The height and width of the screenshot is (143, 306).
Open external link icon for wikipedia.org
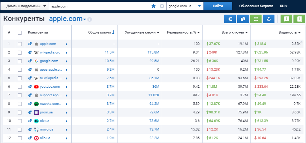click(30, 52)
